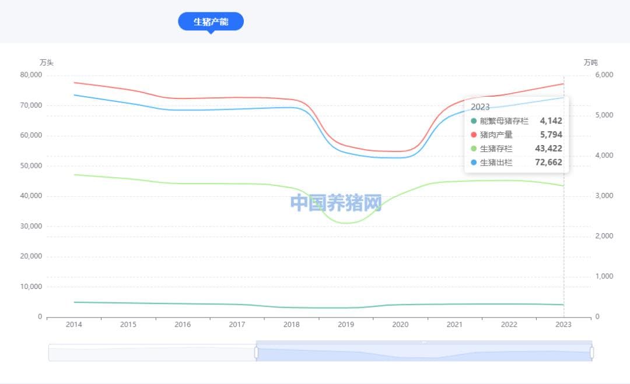
Task: Click the 72,662 value in tooltip
Action: (548, 163)
